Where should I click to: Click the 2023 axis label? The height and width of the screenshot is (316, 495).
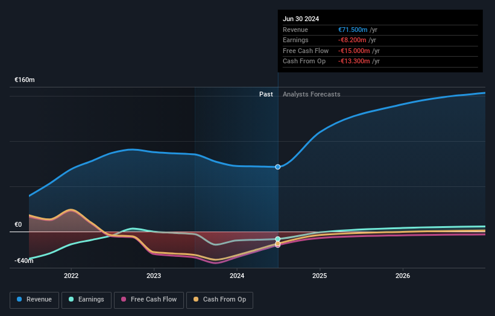click(x=154, y=276)
